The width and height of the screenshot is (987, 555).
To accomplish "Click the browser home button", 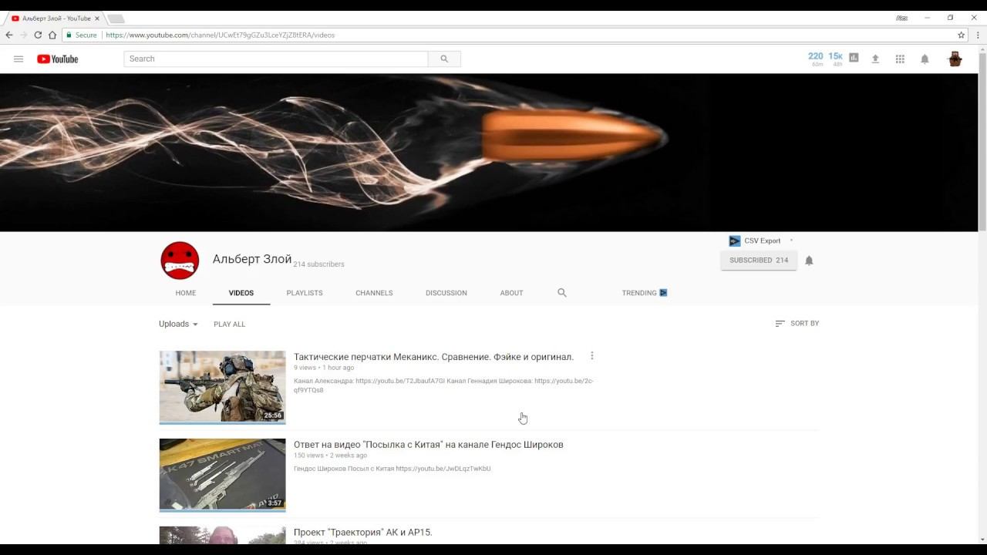I will coord(52,35).
